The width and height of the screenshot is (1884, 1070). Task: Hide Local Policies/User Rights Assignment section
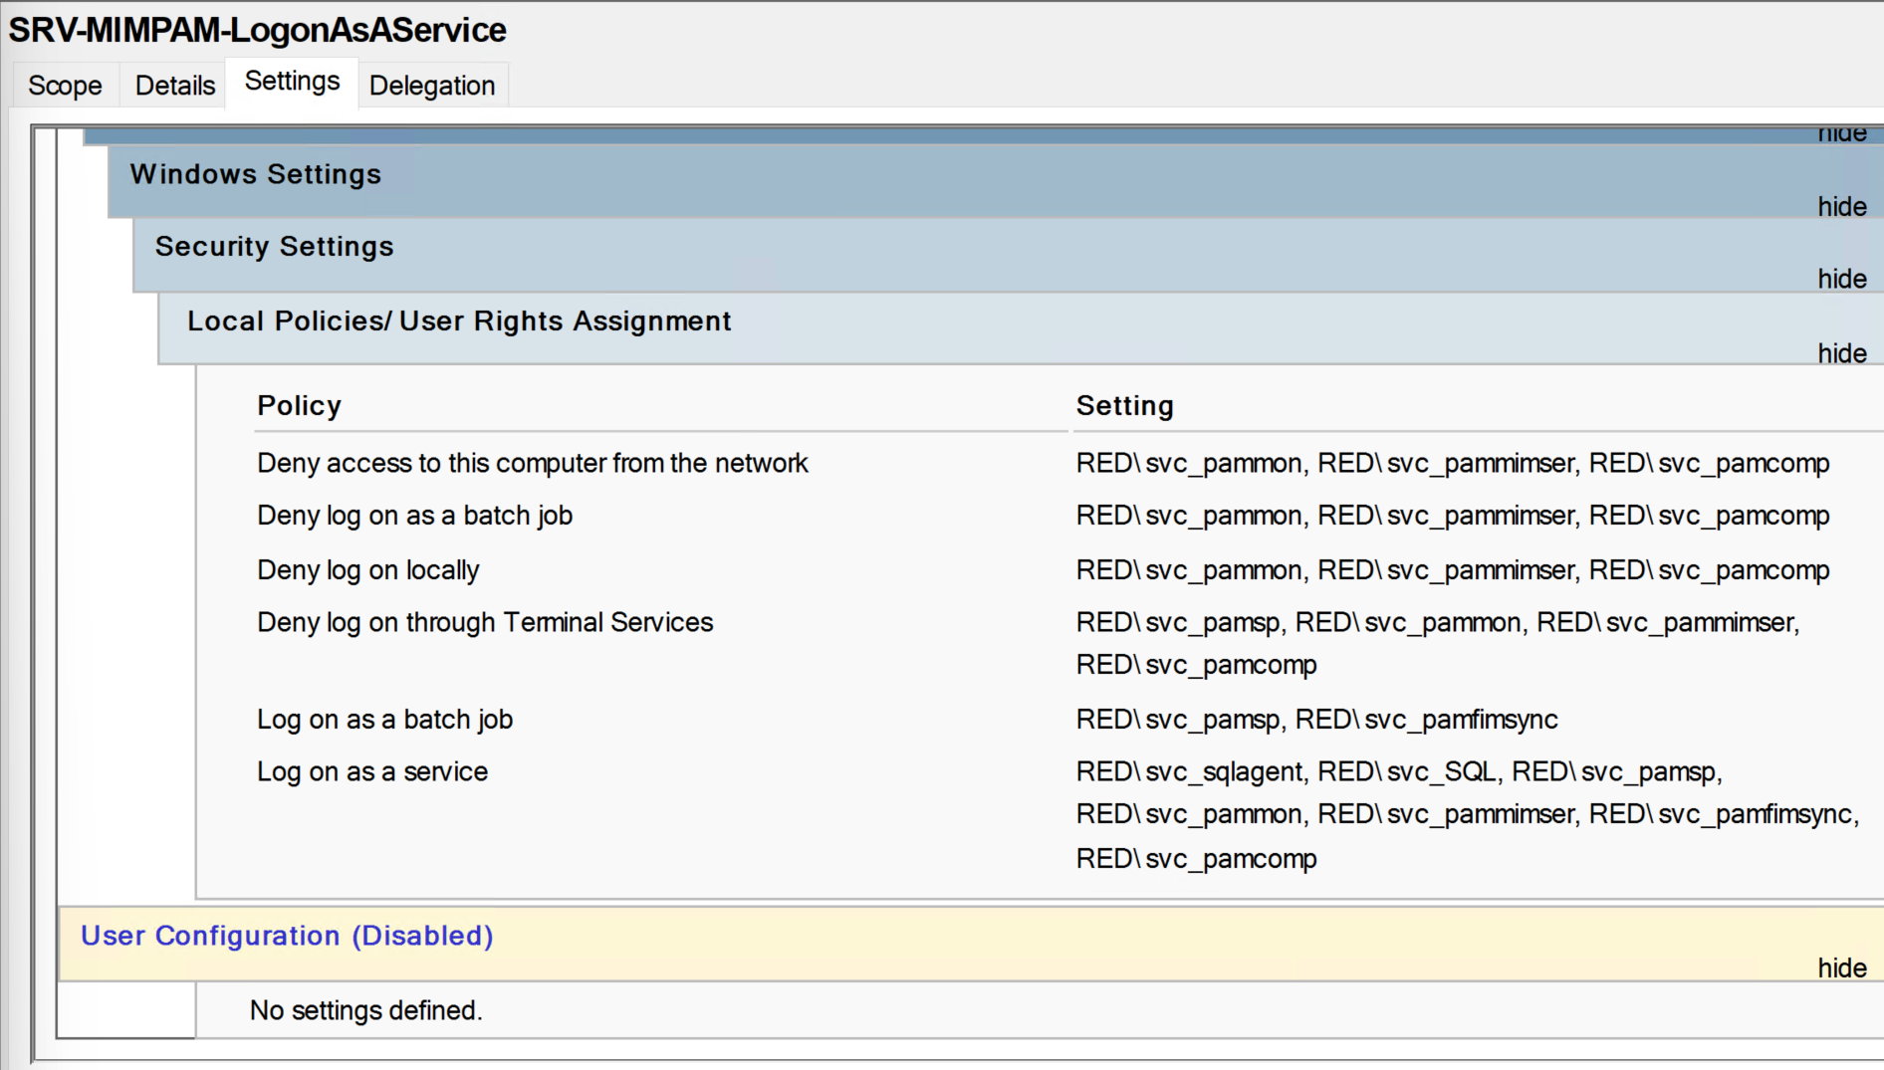(1841, 354)
